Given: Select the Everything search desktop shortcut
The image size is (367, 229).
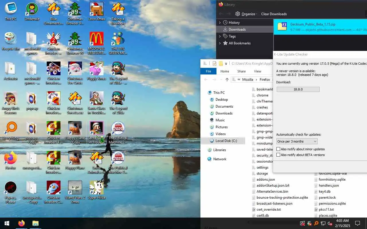Looking at the screenshot, I should [11, 131].
